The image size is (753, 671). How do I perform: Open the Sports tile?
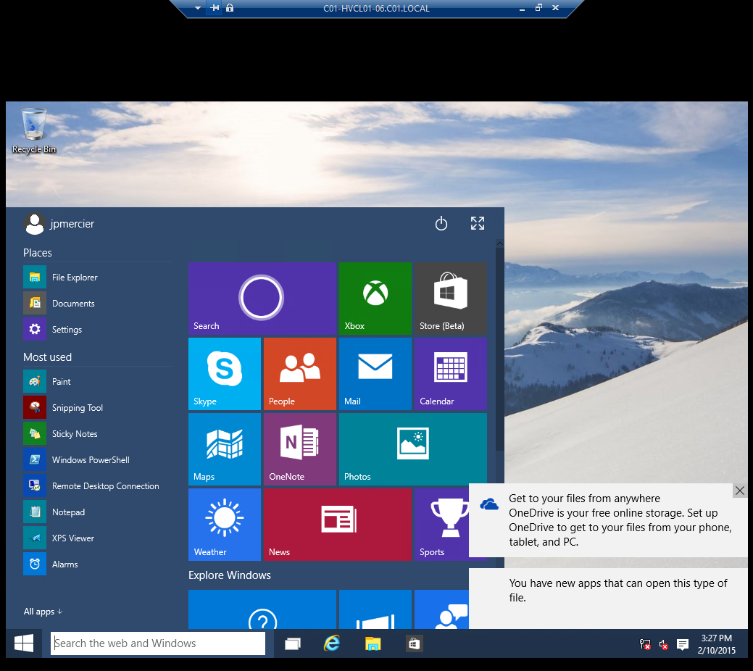click(x=441, y=525)
